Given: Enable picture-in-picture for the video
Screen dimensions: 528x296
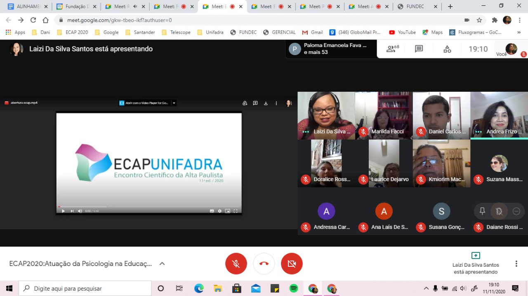Looking at the screenshot, I should pos(228,211).
